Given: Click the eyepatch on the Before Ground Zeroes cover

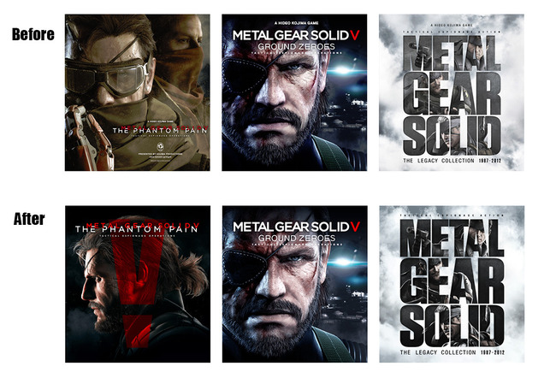Looking at the screenshot, I should point(245,75).
